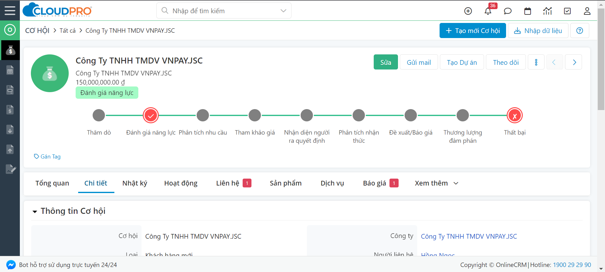Click Tạo mới Cơ hội button
Screen dimensions: 605x272
pos(473,31)
